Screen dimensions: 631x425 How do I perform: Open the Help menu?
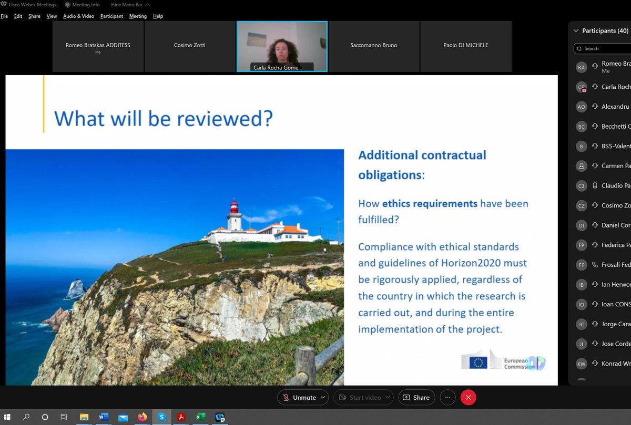tap(158, 16)
